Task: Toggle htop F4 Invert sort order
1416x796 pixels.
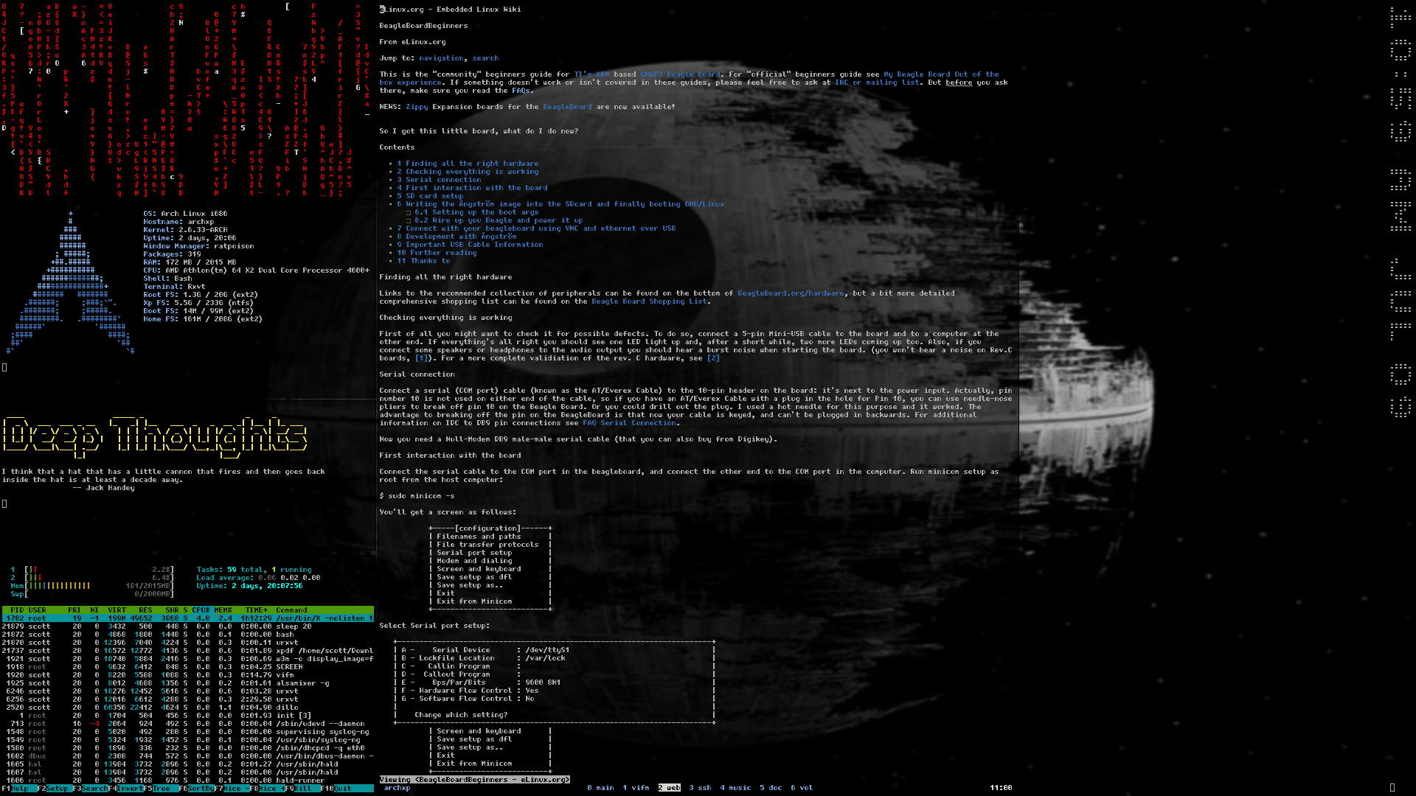Action: (125, 789)
